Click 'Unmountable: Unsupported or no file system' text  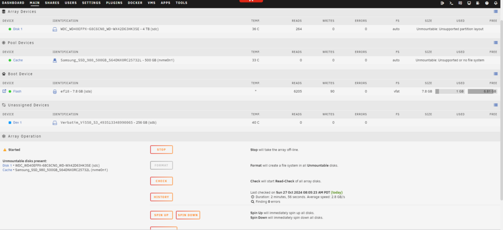coord(450,60)
